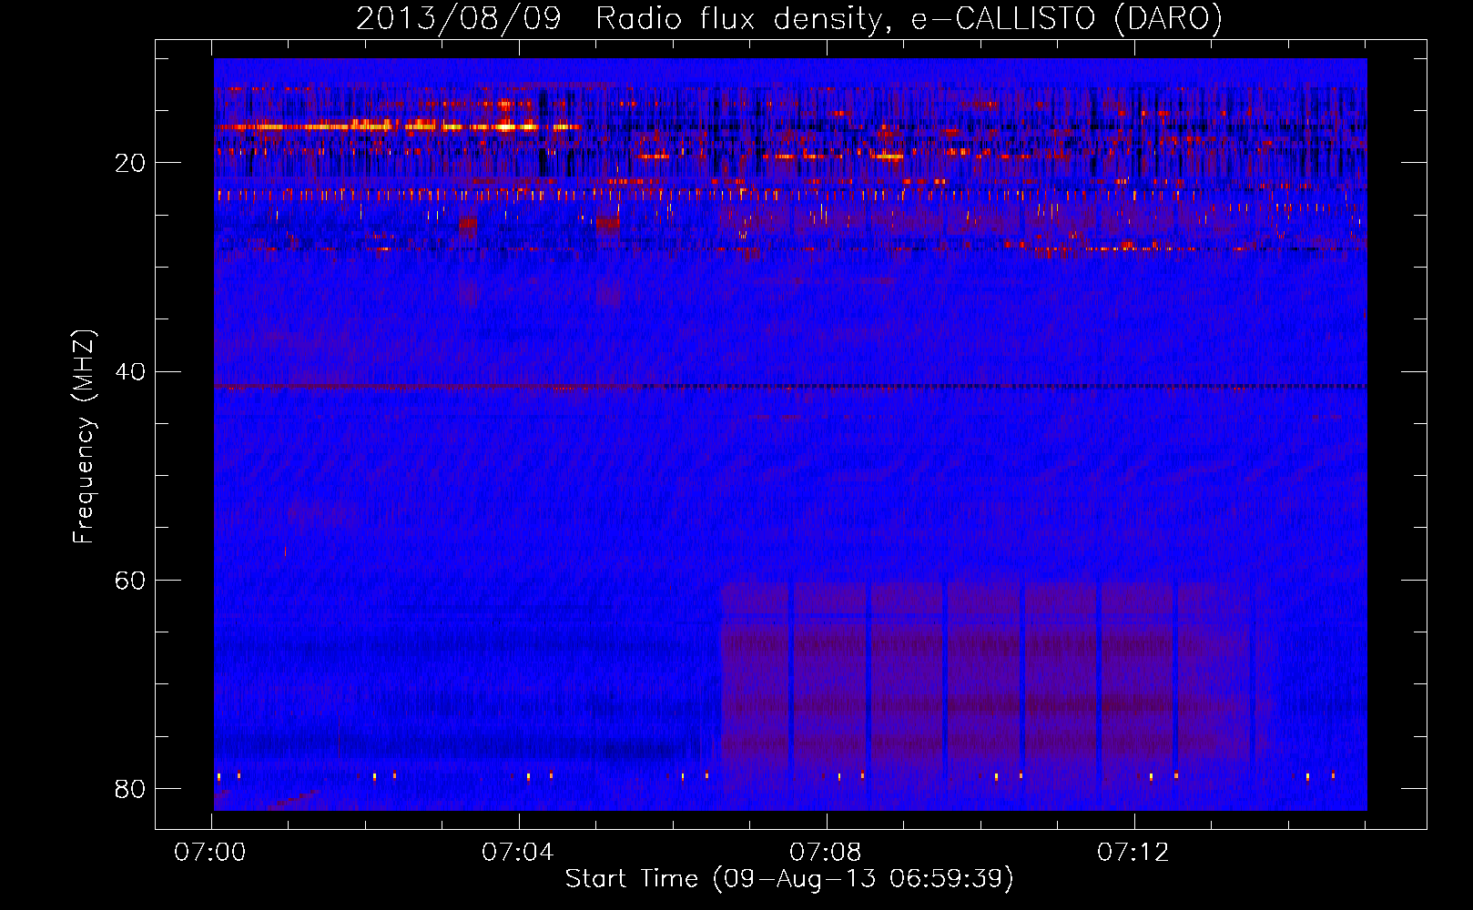Image resolution: width=1473 pixels, height=910 pixels.
Task: Click the 80 MHz frequency tick label
Action: pyautogui.click(x=130, y=788)
